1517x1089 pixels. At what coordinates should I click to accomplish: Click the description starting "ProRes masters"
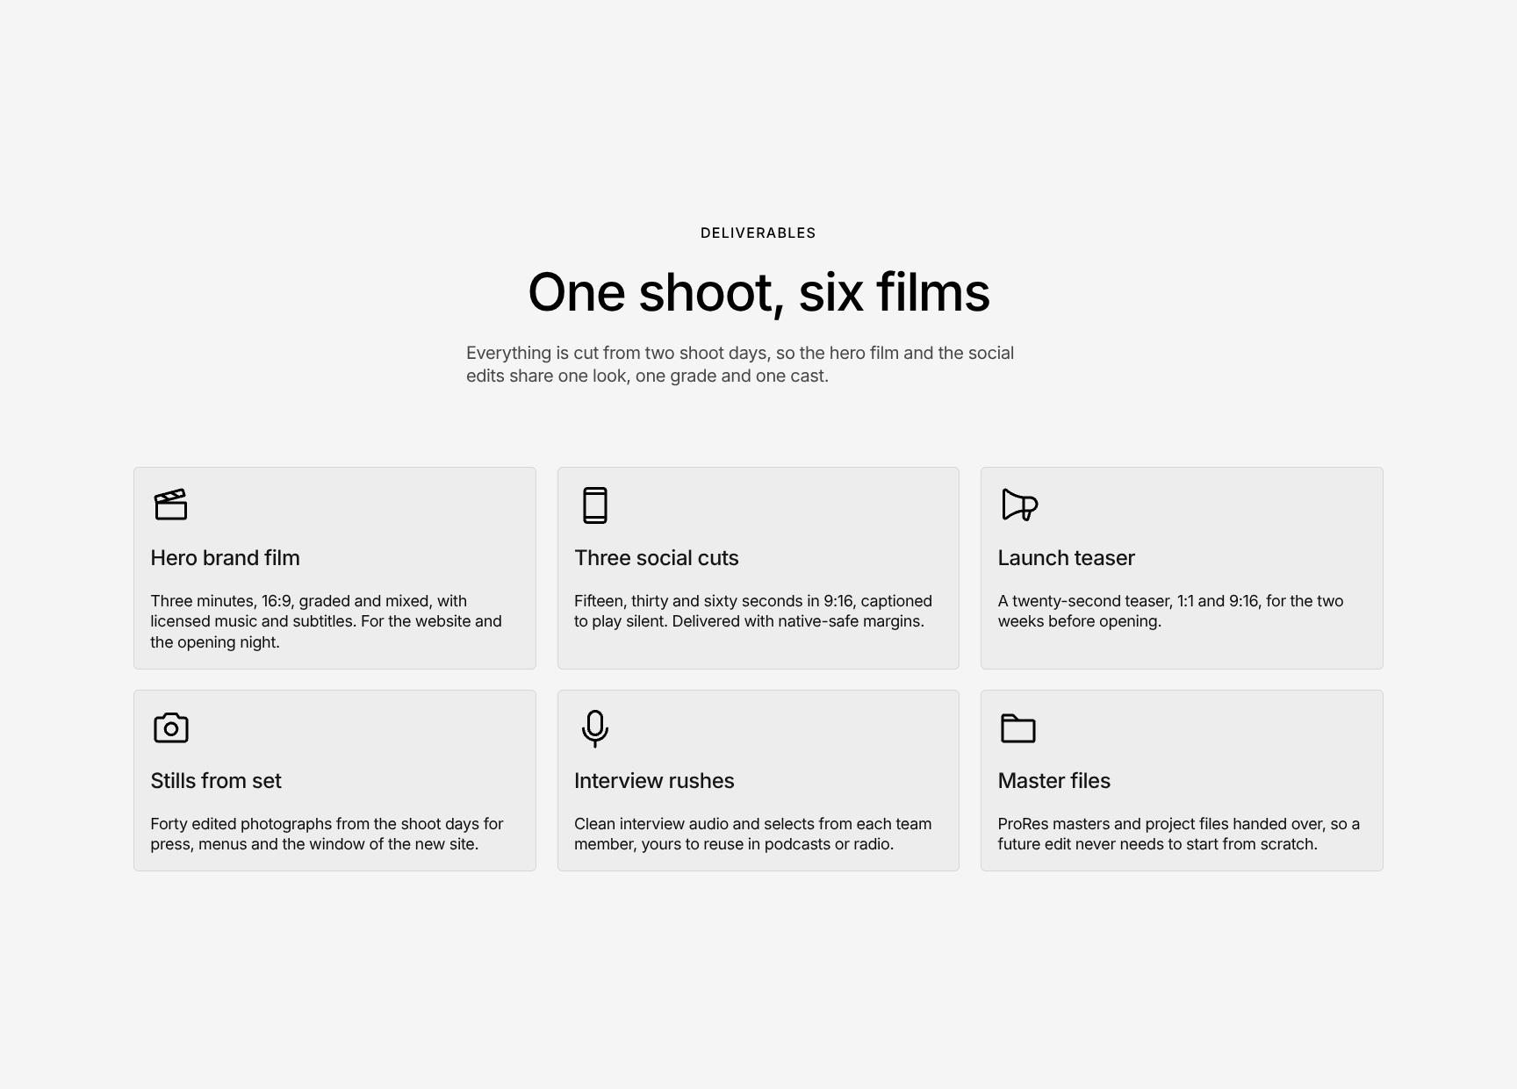(x=1179, y=834)
